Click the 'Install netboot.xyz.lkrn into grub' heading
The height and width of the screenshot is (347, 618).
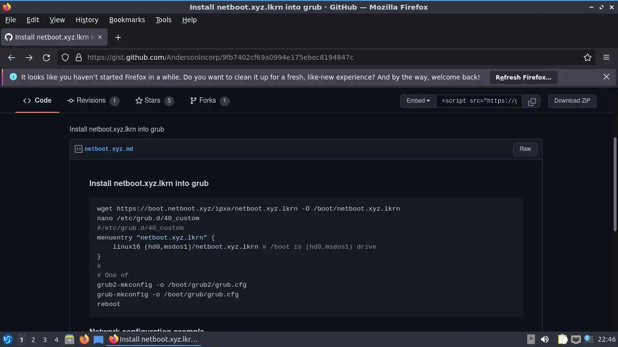[149, 183]
